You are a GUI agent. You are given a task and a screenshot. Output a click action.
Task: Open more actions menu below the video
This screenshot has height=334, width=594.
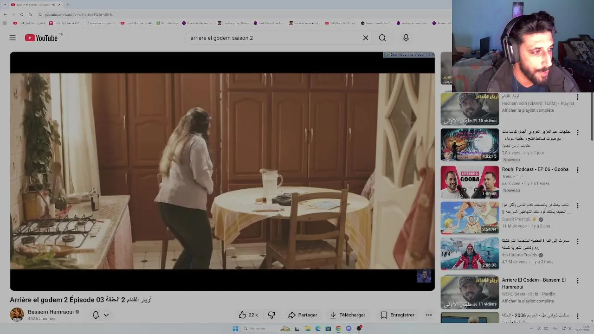(x=429, y=315)
